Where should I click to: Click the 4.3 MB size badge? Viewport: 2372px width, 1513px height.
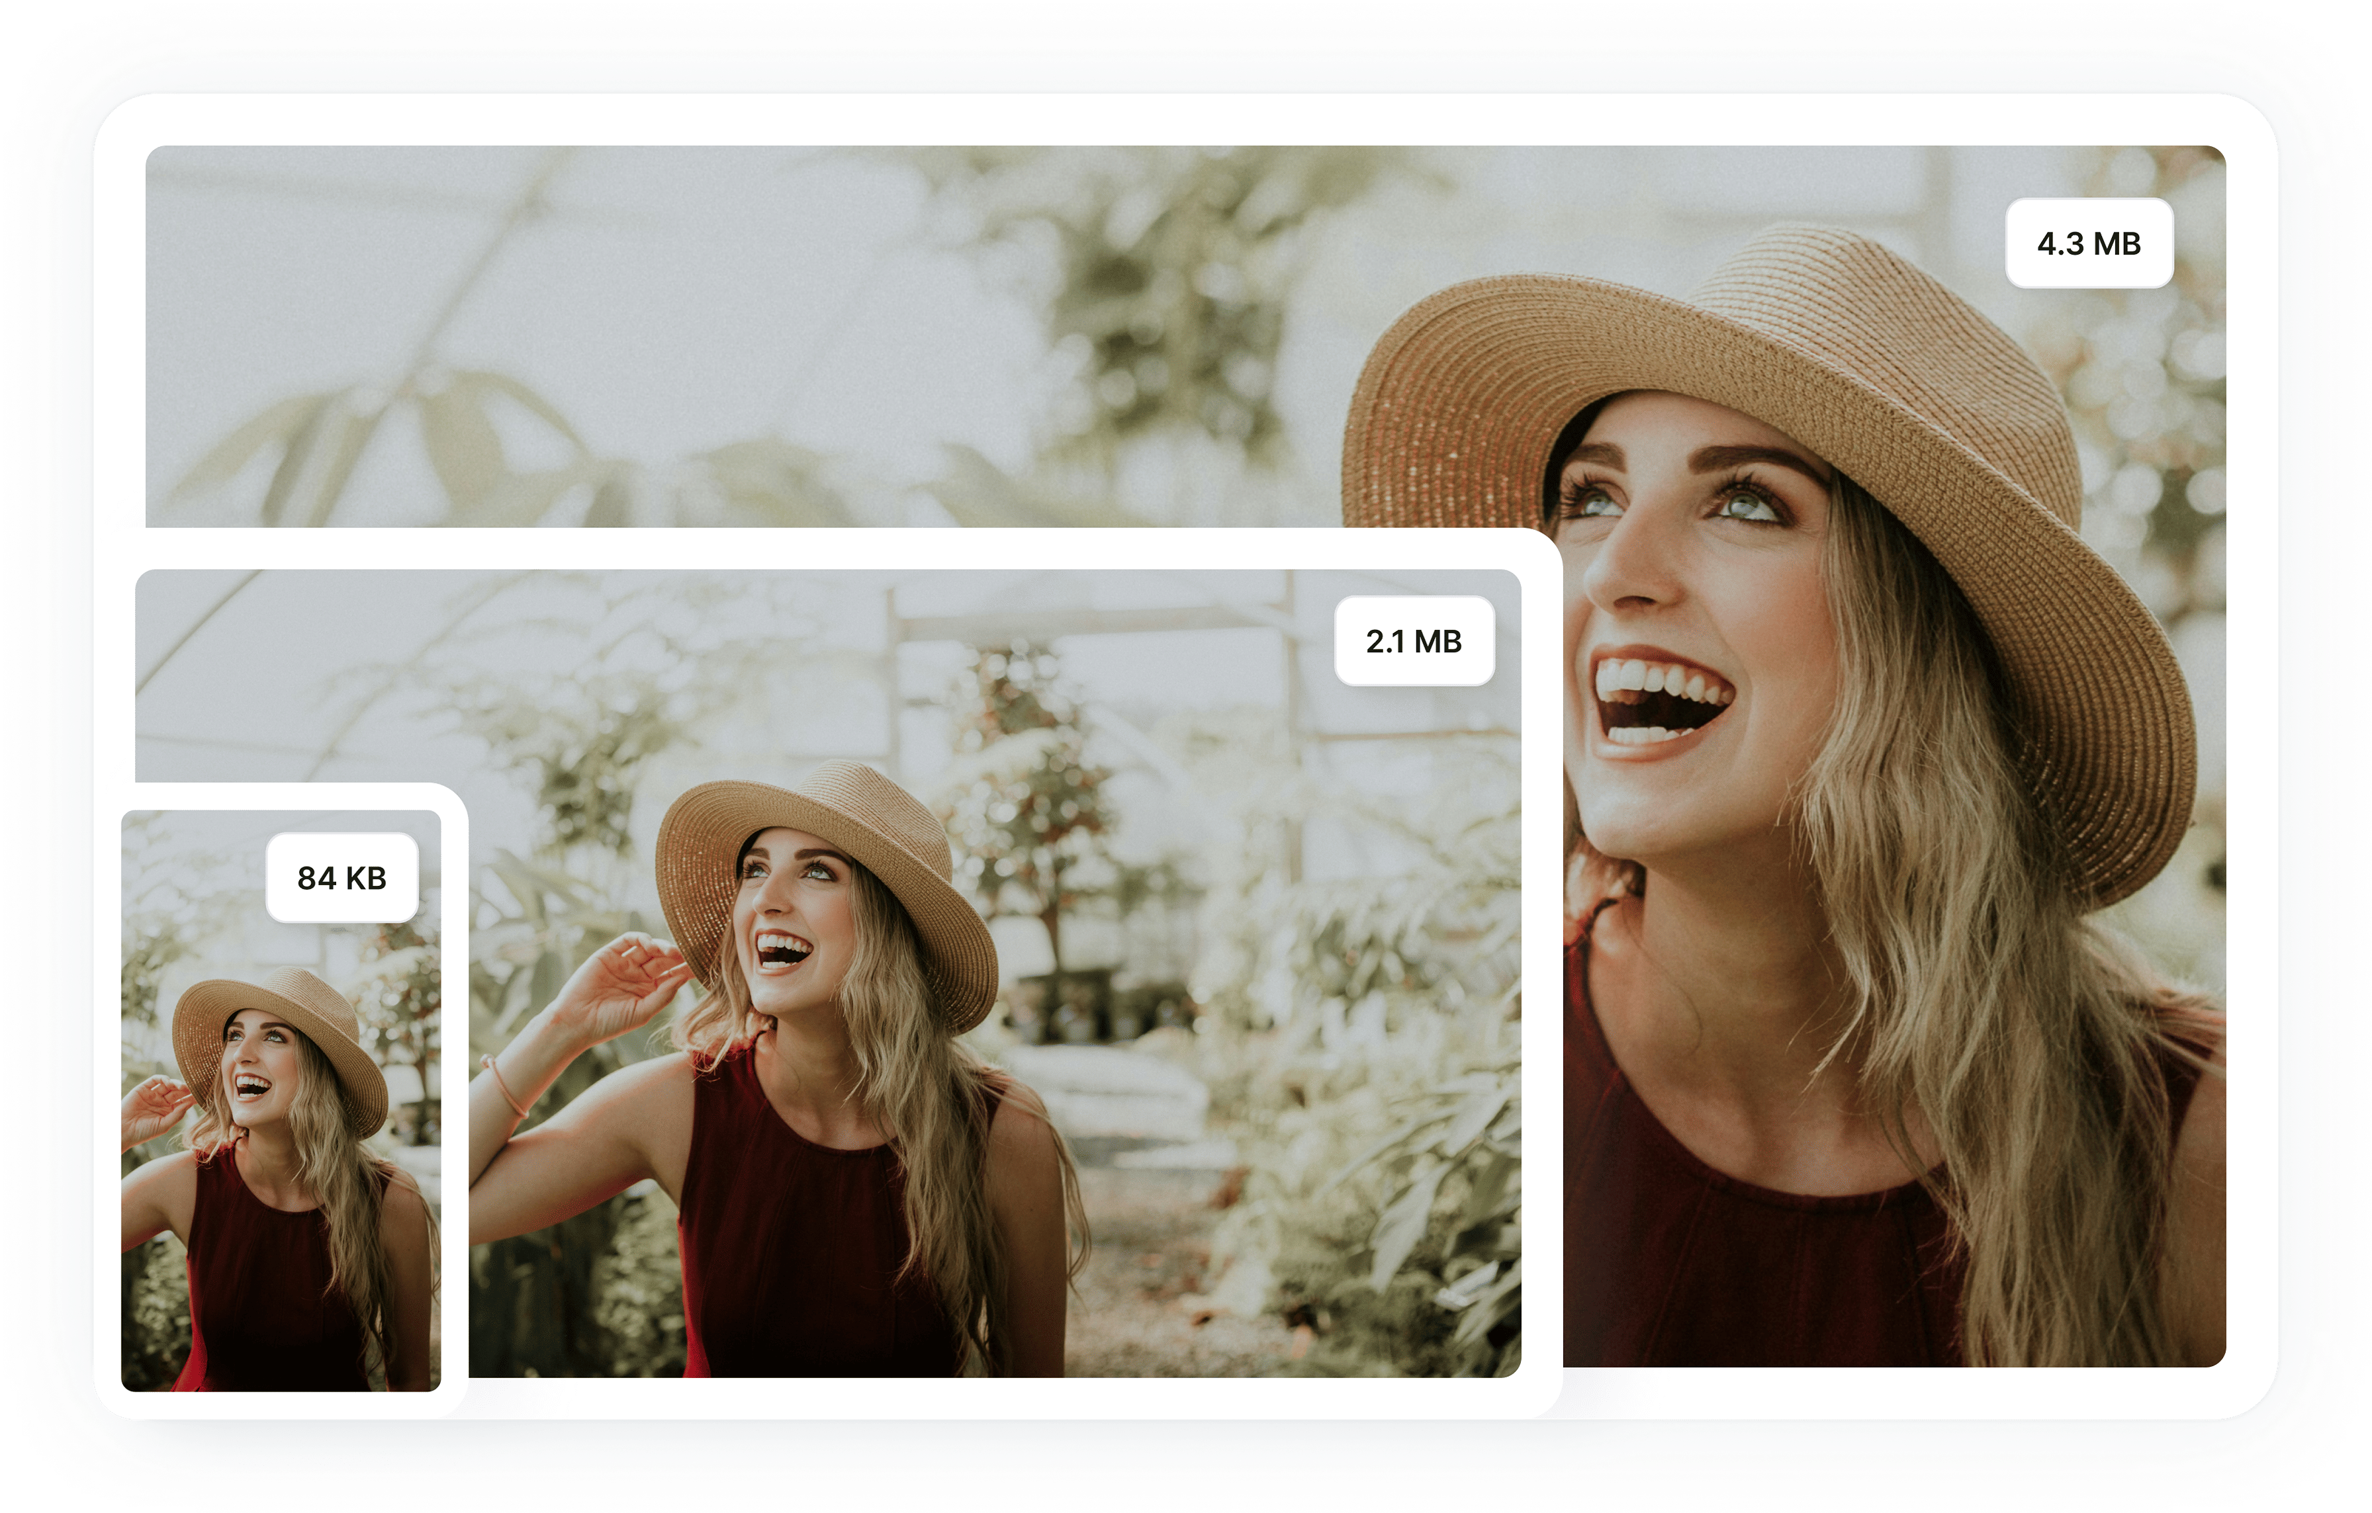click(2088, 243)
